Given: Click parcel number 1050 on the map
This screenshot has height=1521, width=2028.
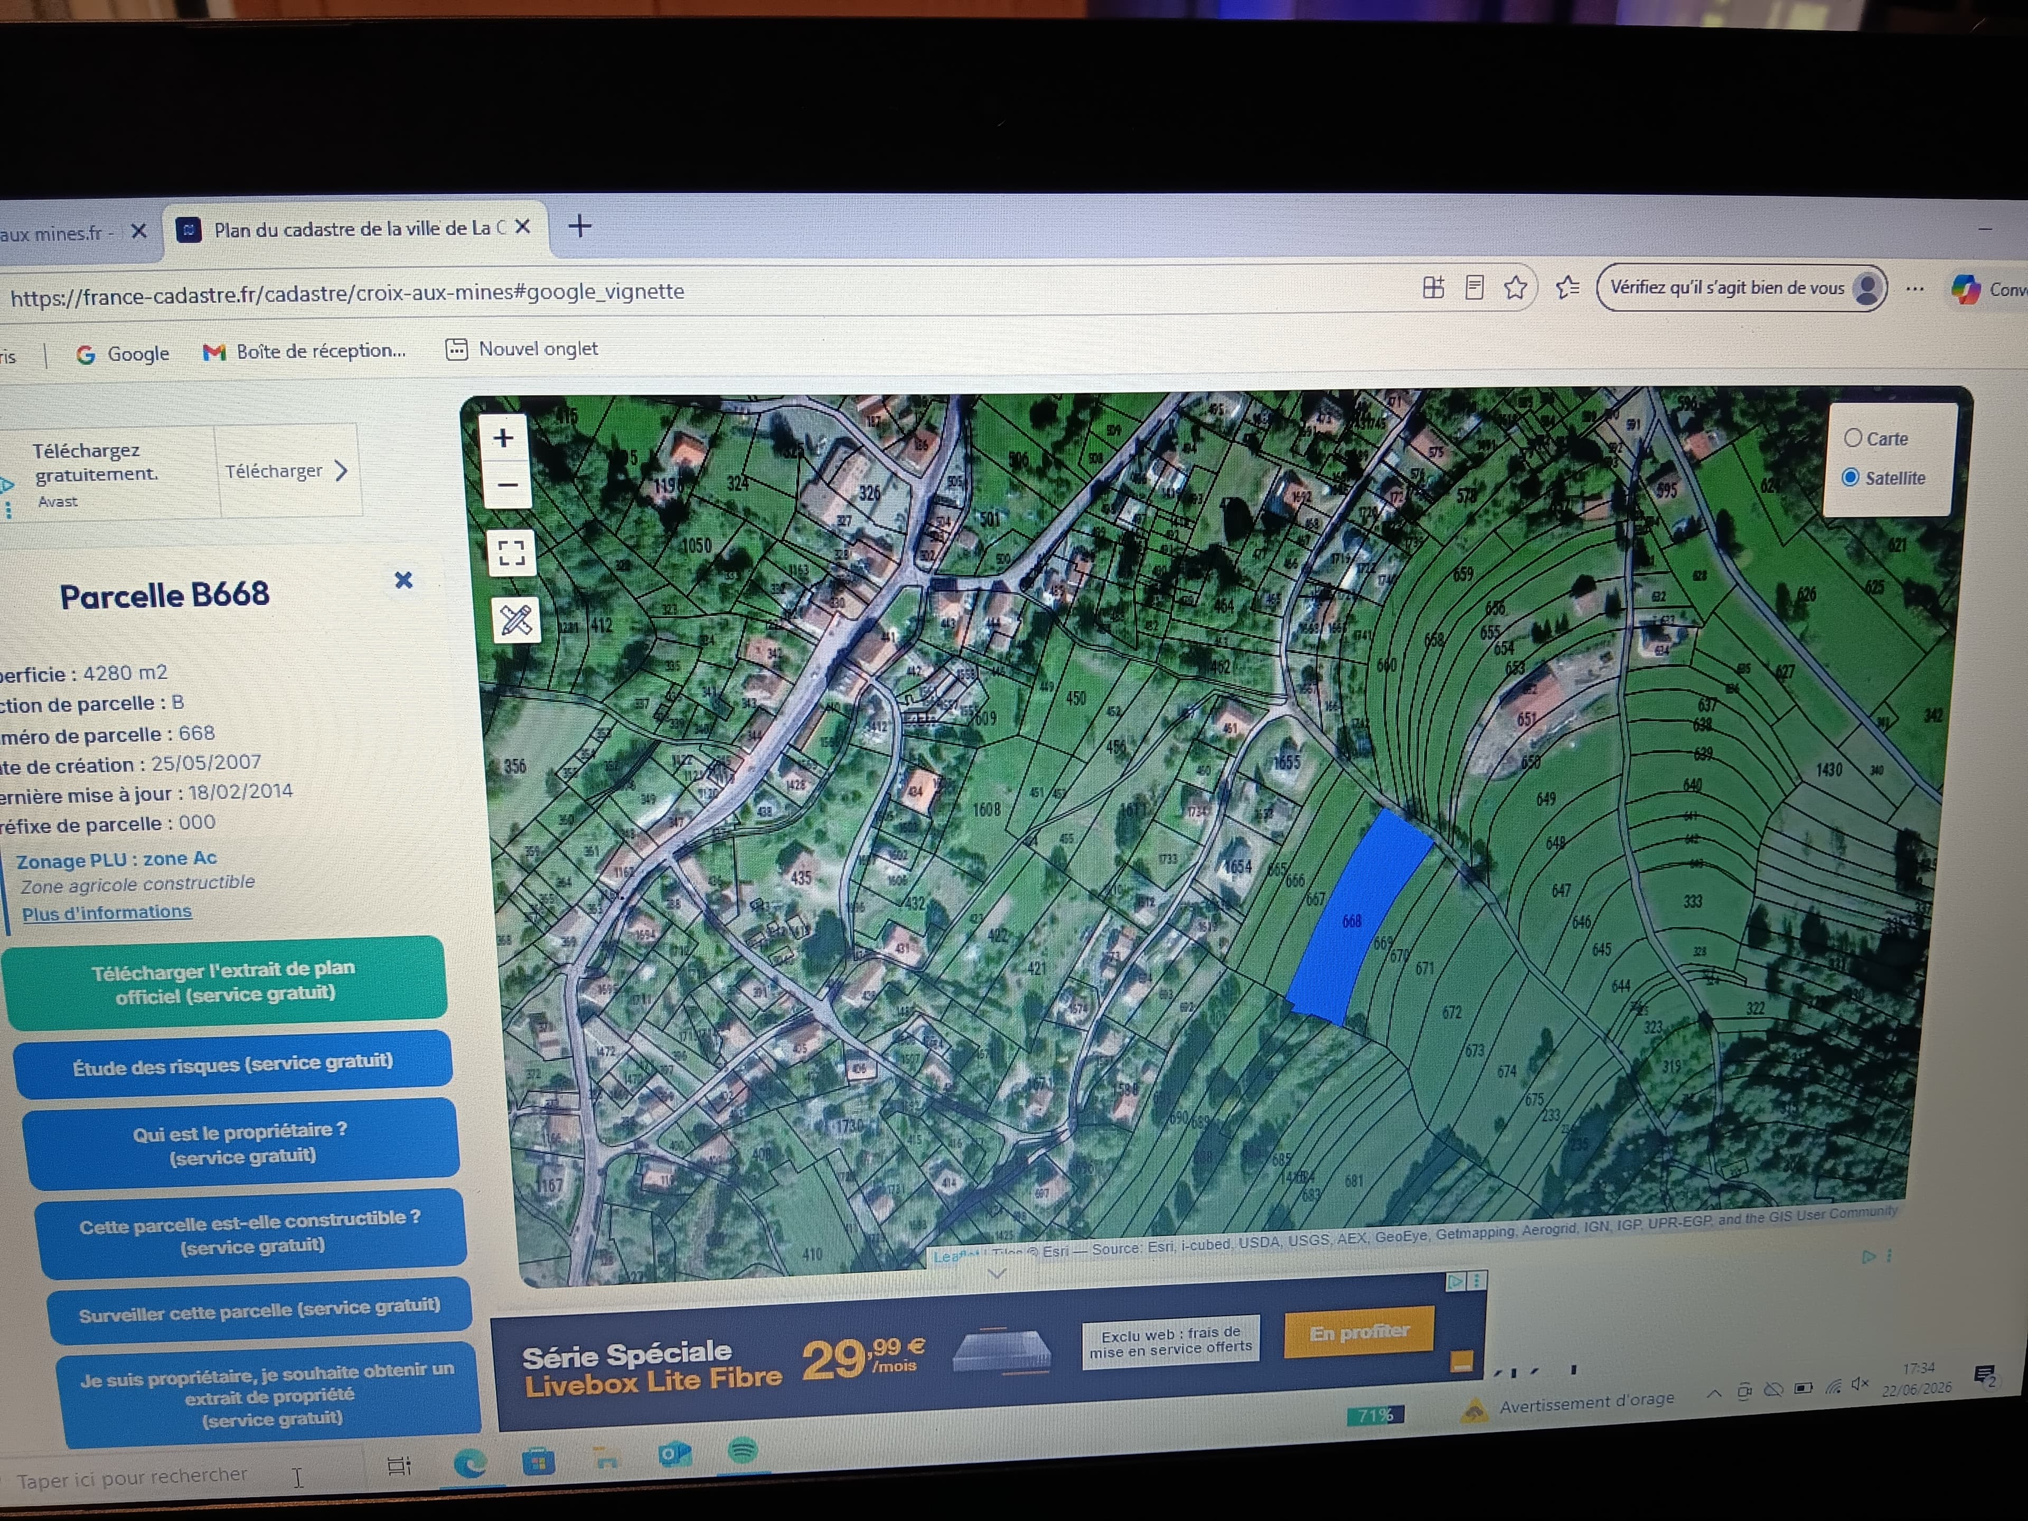Looking at the screenshot, I should pos(697,546).
